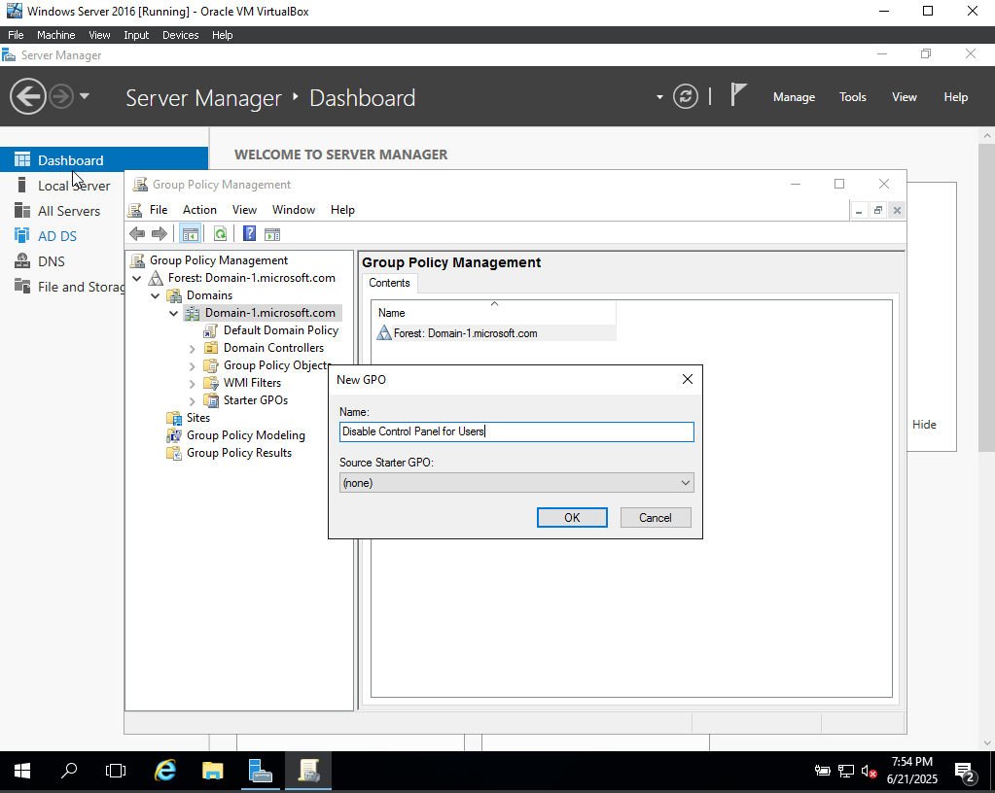This screenshot has width=995, height=793.
Task: Select Domain Controllers node in tree
Action: point(273,348)
